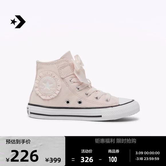The width and height of the screenshot is (166, 166).
Task: Click the heel license plate logo
Action: point(28,111)
